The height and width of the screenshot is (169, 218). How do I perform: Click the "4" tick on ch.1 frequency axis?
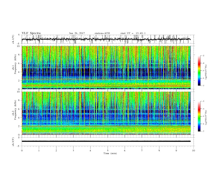(19, 72)
